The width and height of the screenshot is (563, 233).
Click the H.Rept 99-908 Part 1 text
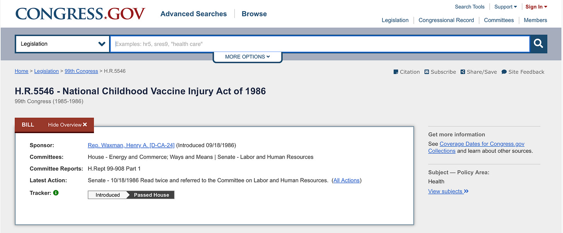pyautogui.click(x=114, y=169)
